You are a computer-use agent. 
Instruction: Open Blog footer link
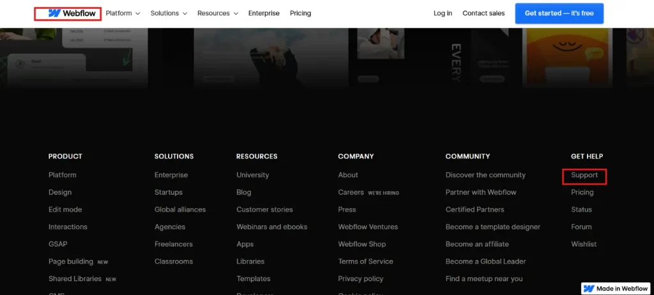point(243,192)
